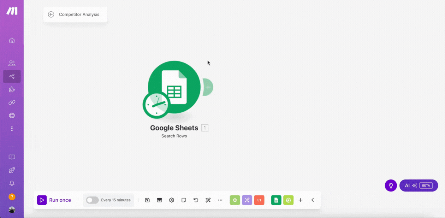Open the Google Sheets module on canvas
Screen dimensions: 445x218
174,87
